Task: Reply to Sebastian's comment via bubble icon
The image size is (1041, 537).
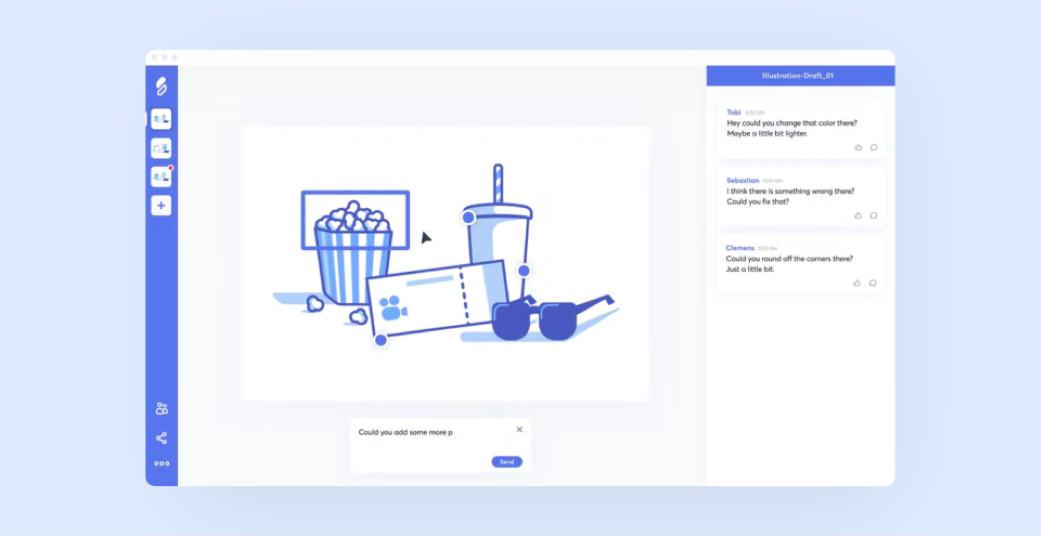Action: pyautogui.click(x=873, y=216)
